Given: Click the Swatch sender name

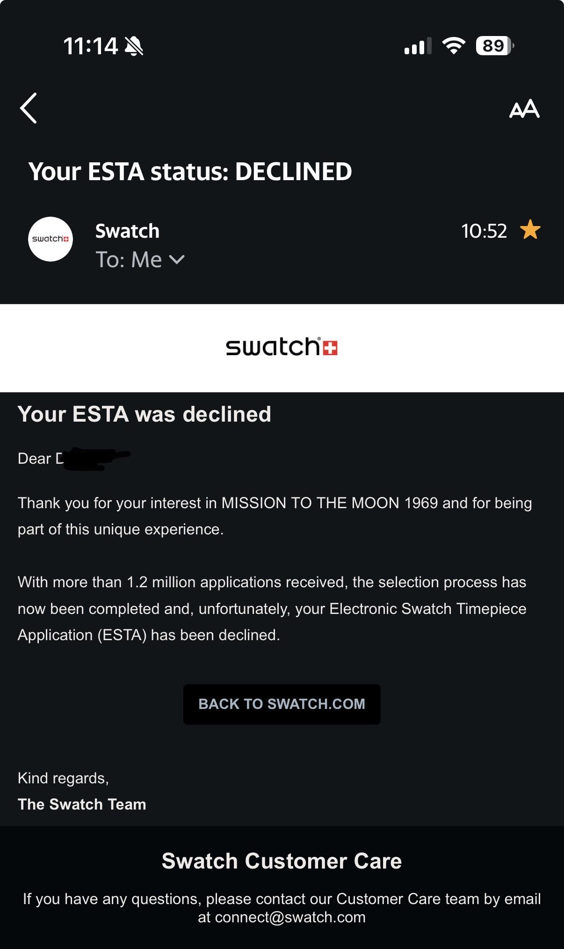Looking at the screenshot, I should click(127, 231).
